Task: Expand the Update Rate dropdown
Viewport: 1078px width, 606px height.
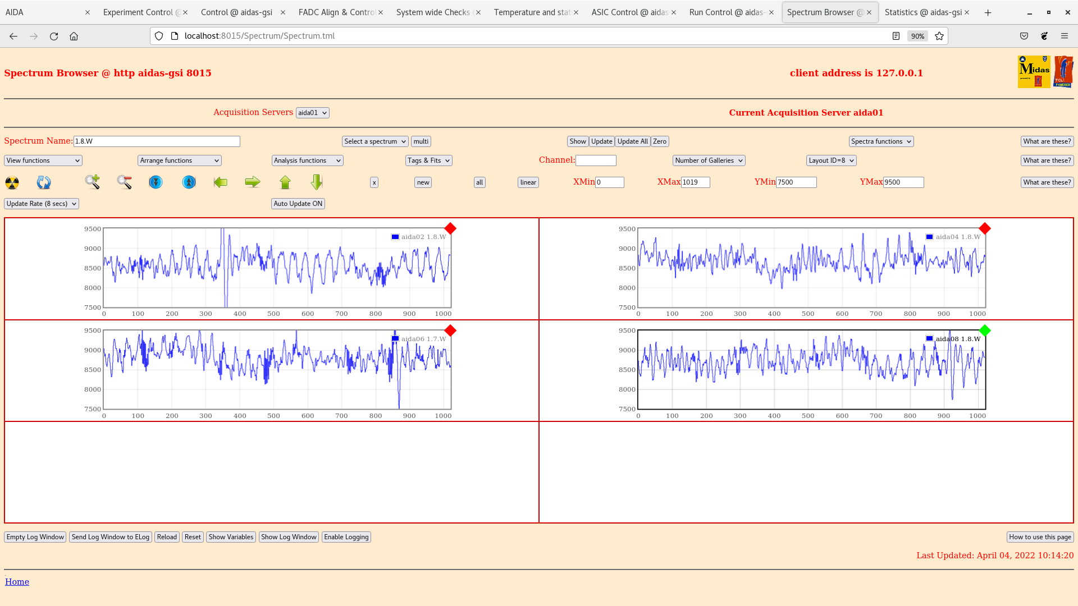Action: pyautogui.click(x=42, y=204)
